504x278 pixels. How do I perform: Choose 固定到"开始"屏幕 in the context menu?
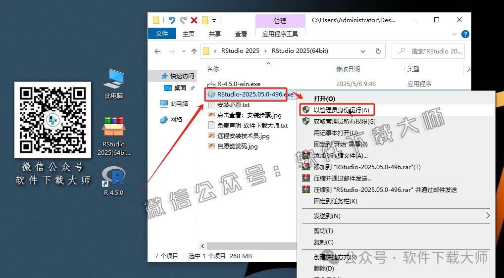341,144
